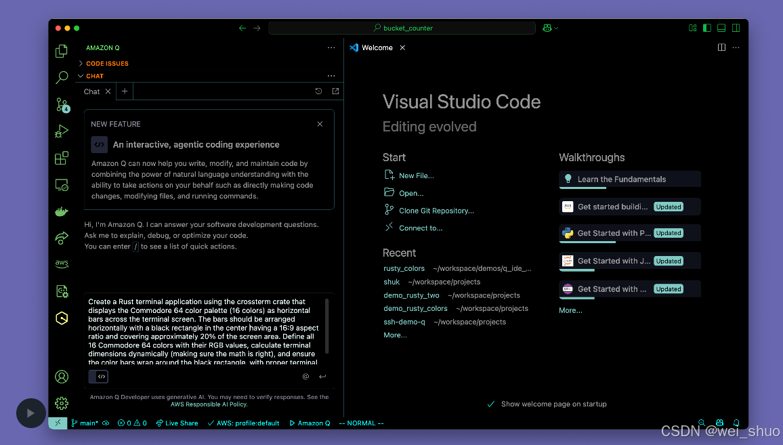
Task: Open Get Started with J... walkthrough
Action: point(630,261)
